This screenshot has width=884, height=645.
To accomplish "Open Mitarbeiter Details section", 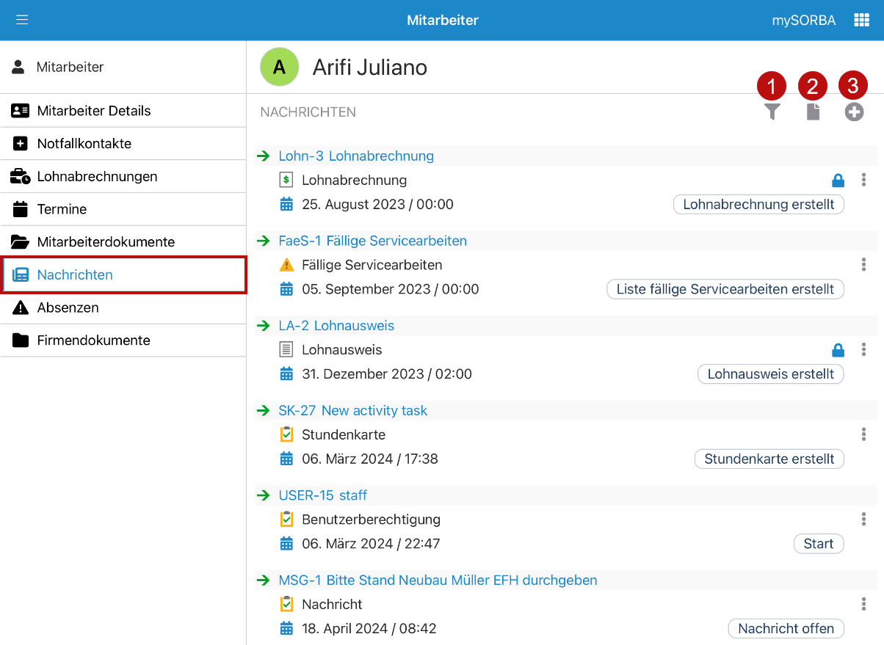I will 123,111.
